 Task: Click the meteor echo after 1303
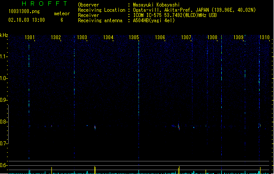95,127
